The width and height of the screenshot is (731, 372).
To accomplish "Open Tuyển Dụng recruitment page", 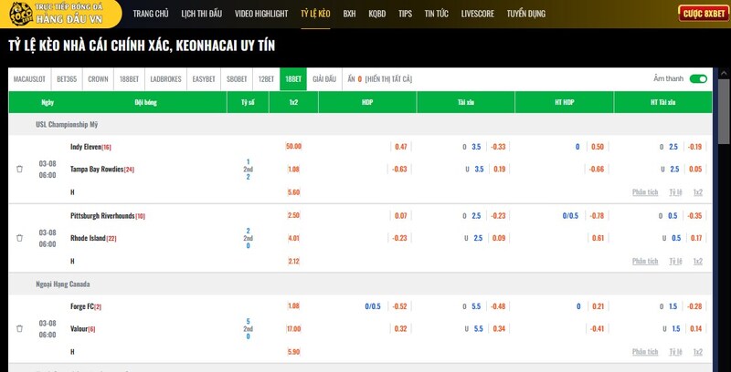I will (526, 14).
